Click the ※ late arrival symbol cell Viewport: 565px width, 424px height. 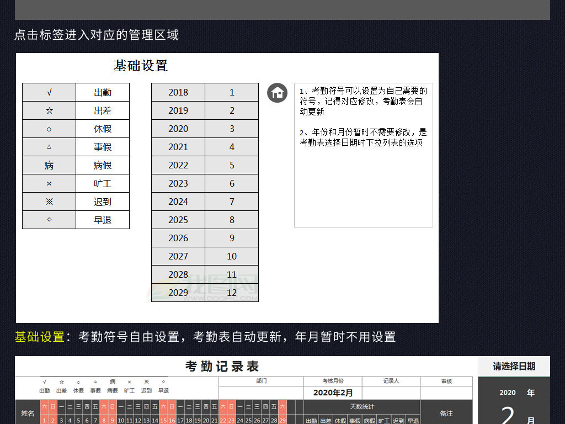pyautogui.click(x=49, y=202)
